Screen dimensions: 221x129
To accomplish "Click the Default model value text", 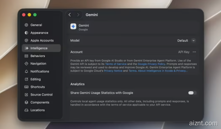I will [183, 41].
